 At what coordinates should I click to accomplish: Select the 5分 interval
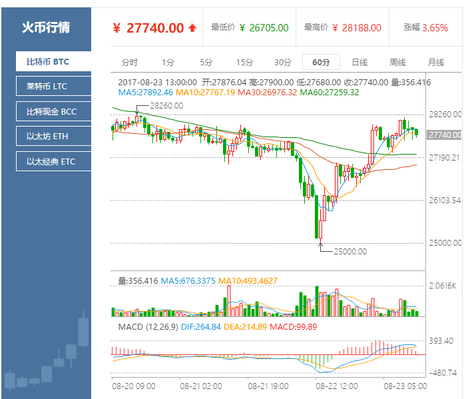(206, 63)
